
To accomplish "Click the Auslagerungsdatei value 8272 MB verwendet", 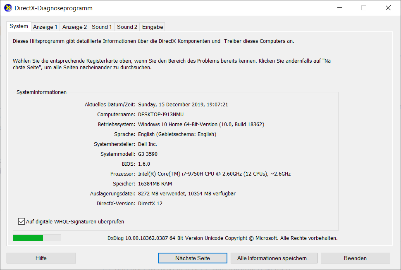I will (x=187, y=194).
